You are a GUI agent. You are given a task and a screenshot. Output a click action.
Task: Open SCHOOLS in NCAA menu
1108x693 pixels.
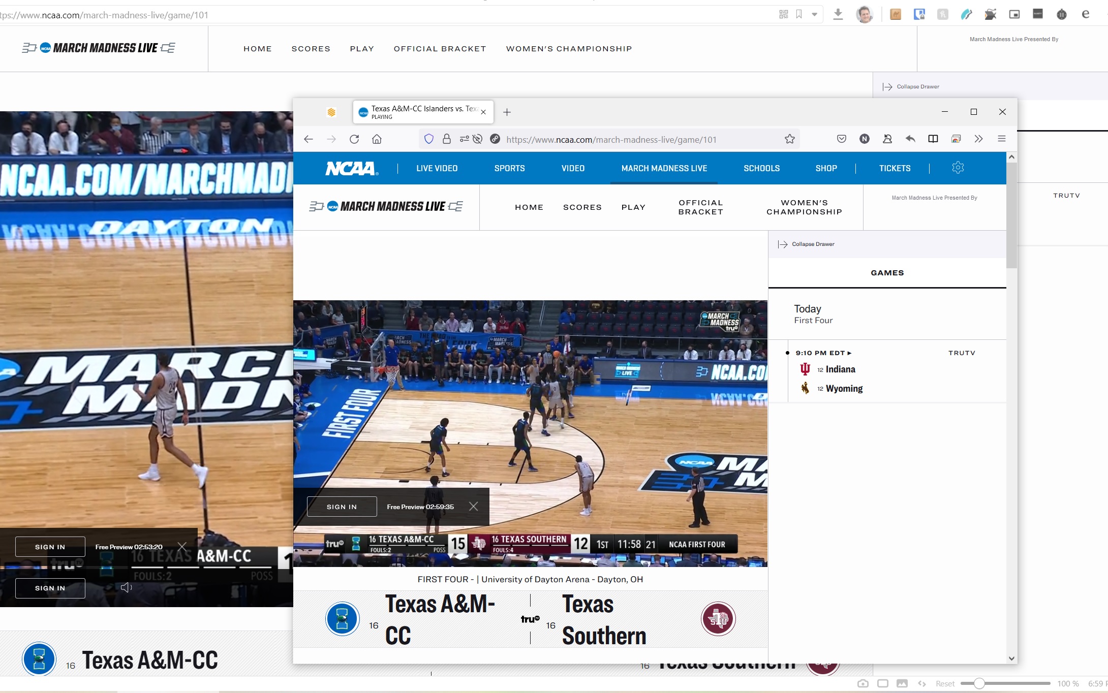click(761, 168)
